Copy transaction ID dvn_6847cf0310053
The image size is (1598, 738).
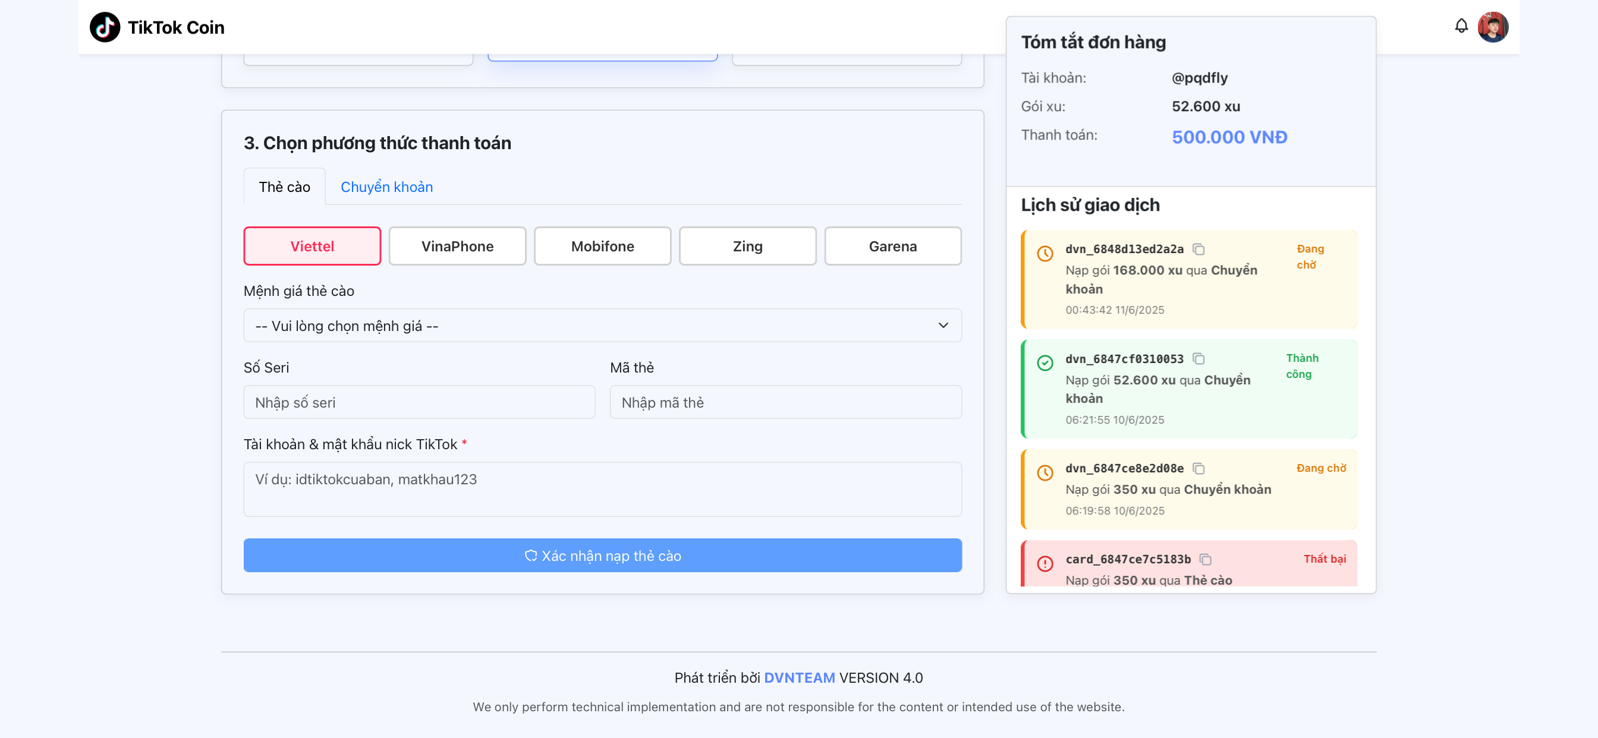pos(1198,359)
